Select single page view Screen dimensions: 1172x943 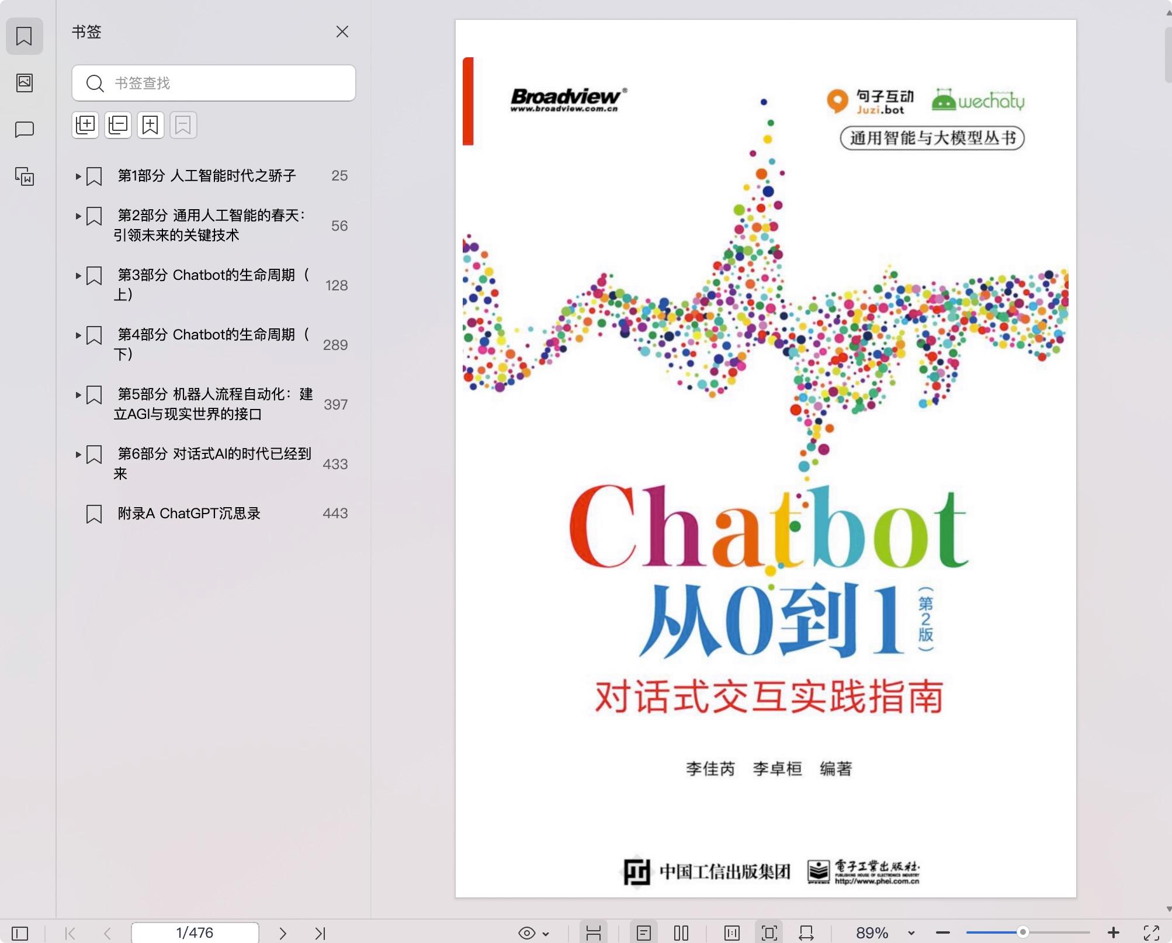tap(644, 933)
